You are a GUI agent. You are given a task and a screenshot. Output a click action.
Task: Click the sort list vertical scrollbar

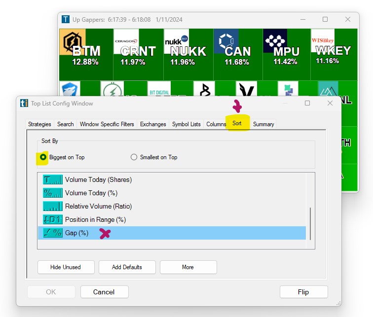310,223
